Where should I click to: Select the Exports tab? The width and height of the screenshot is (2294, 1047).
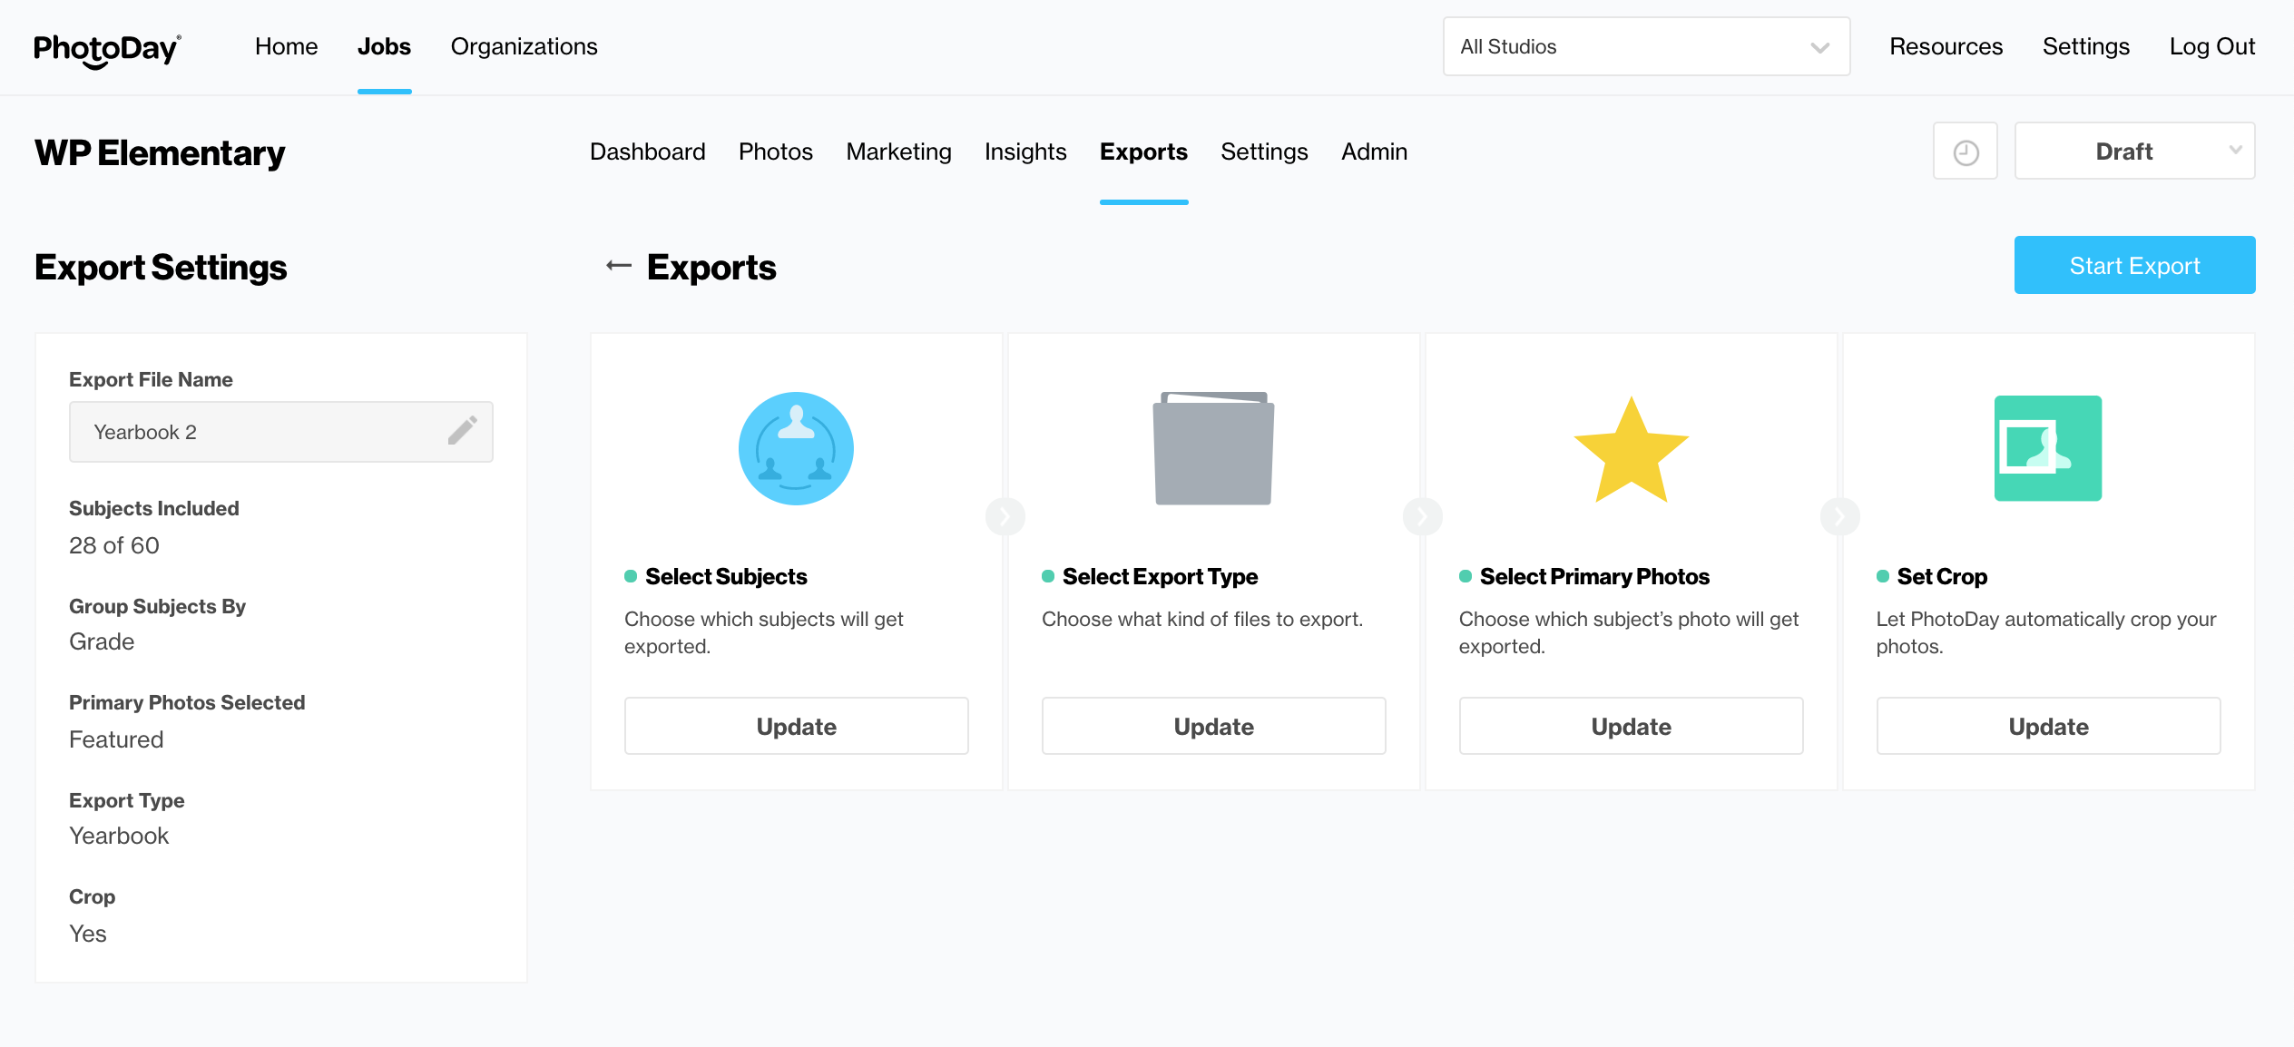(1143, 152)
